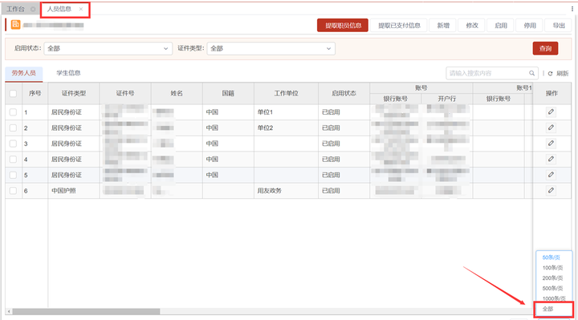Toggle the select-all header checkbox
The height and width of the screenshot is (320, 578).
pos(14,94)
